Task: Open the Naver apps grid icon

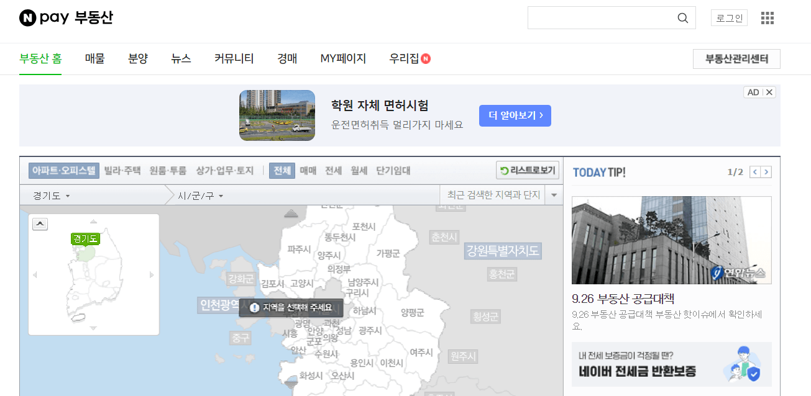Action: [x=767, y=17]
